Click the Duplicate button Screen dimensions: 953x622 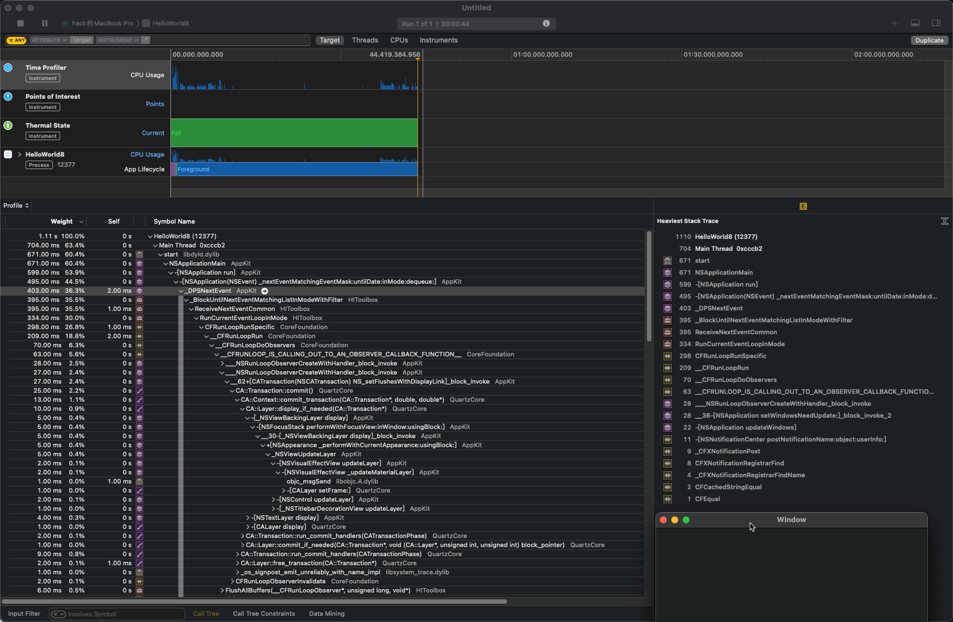(929, 40)
